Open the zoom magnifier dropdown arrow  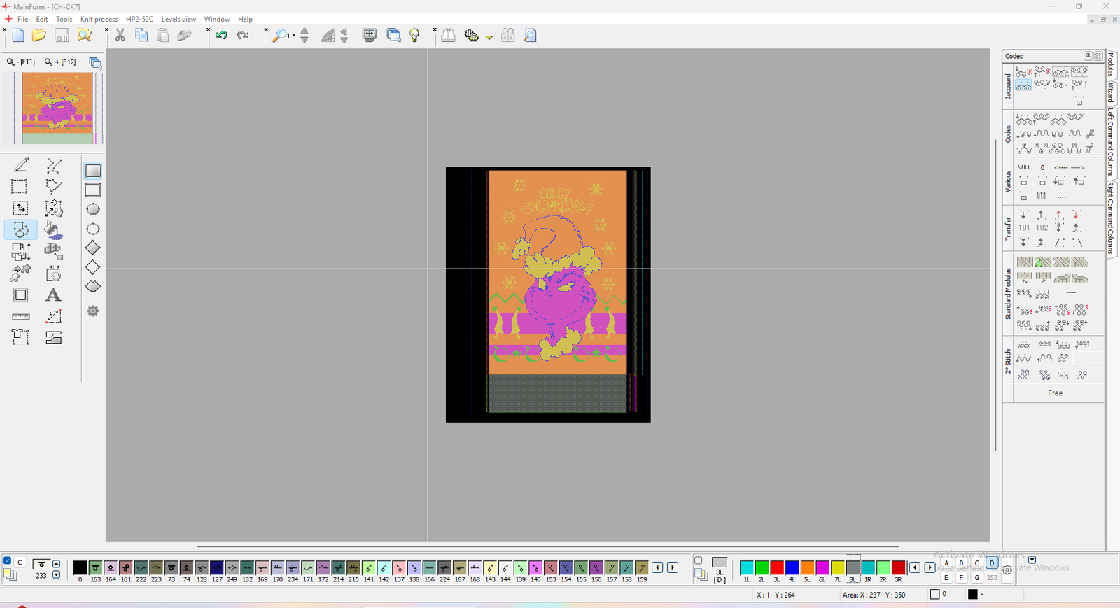coord(293,36)
